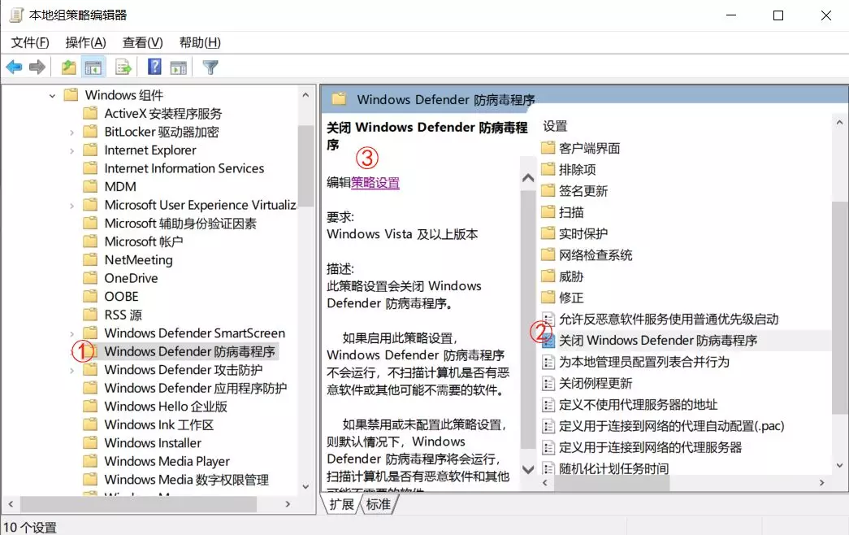Toggle the action pane toolbar icon
The height and width of the screenshot is (535, 849).
pos(178,67)
